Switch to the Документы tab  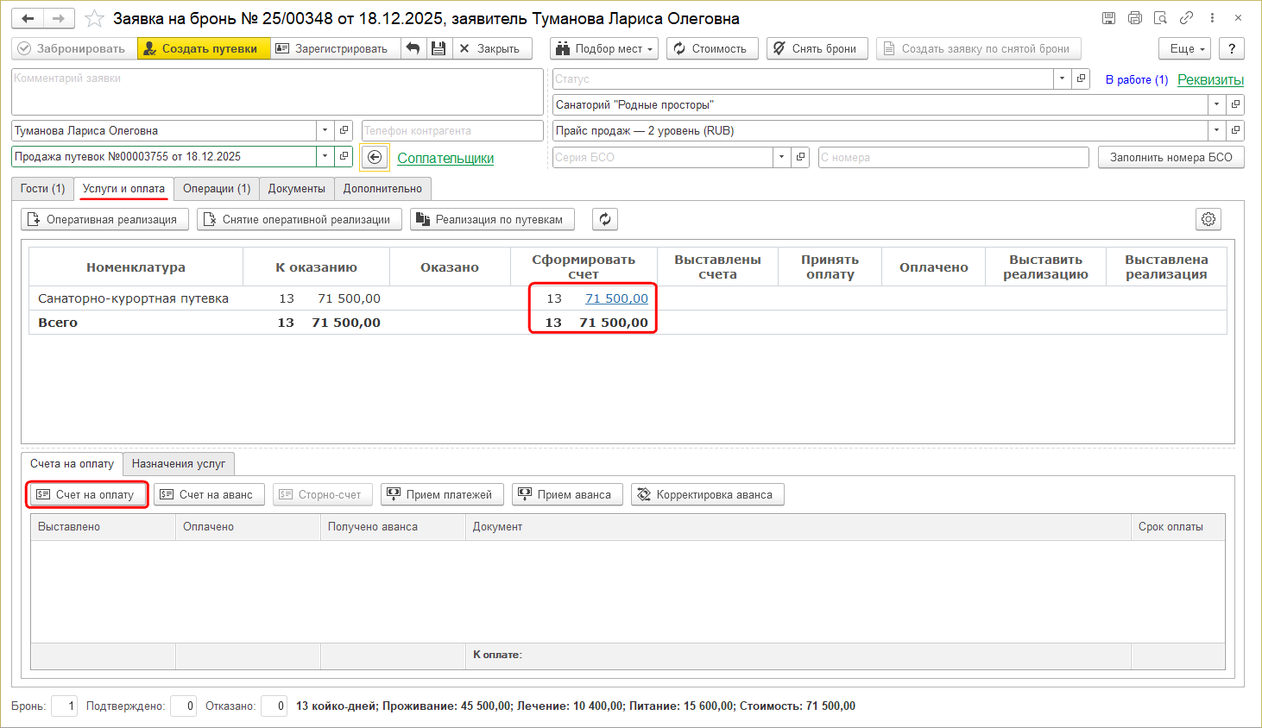[x=297, y=188]
